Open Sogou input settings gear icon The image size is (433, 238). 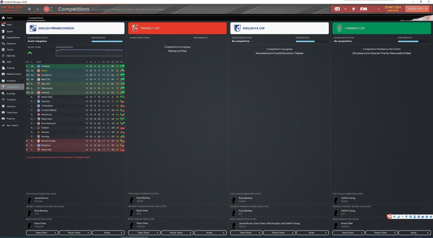coord(431,217)
